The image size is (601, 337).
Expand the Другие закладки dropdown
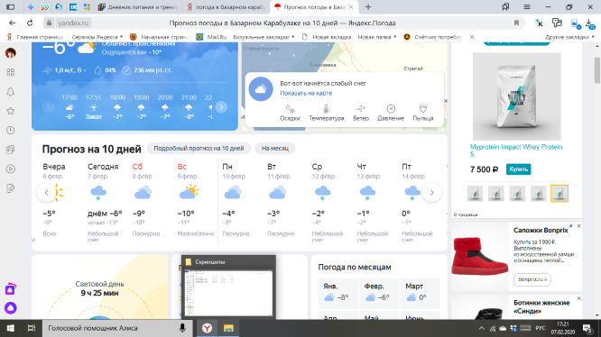click(x=569, y=37)
